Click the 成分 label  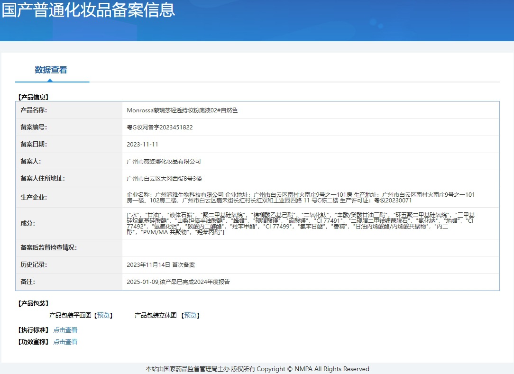28,224
